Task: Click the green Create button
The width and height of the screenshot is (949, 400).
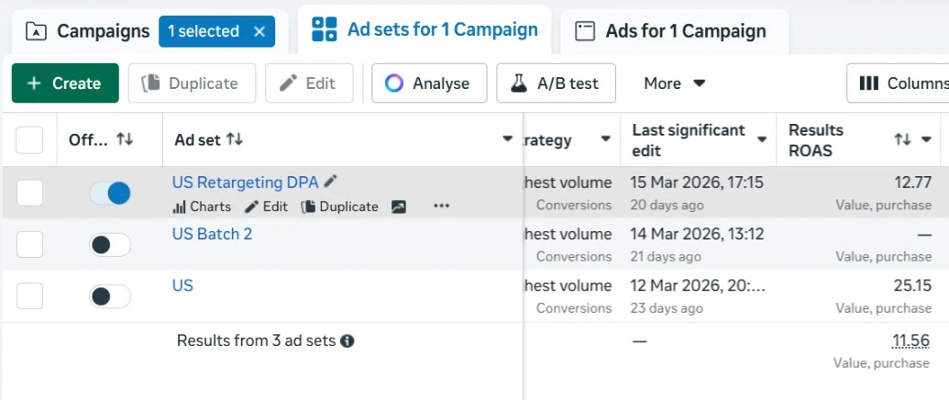Action: [65, 83]
